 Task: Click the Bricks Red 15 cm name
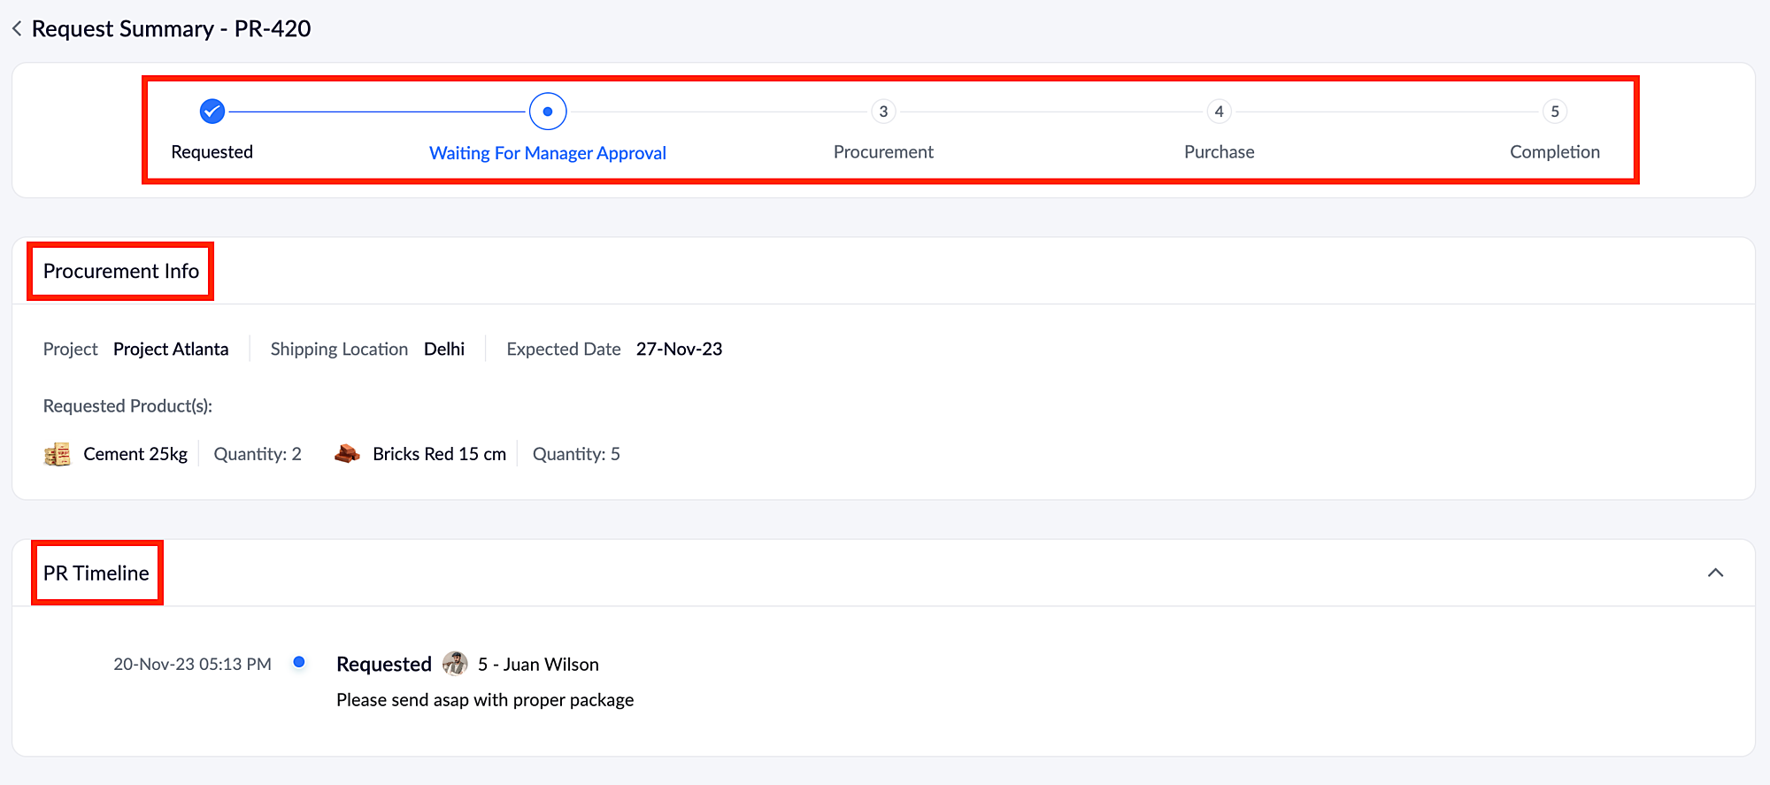pyautogui.click(x=439, y=454)
